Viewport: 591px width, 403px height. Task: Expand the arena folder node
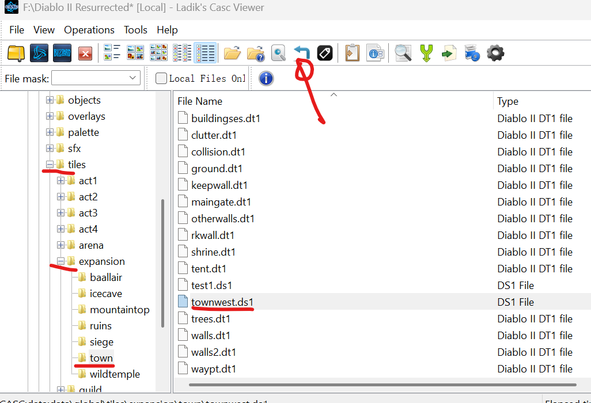coord(60,245)
